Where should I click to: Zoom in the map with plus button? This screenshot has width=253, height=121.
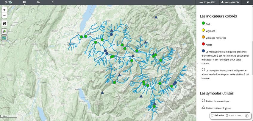(4, 10)
